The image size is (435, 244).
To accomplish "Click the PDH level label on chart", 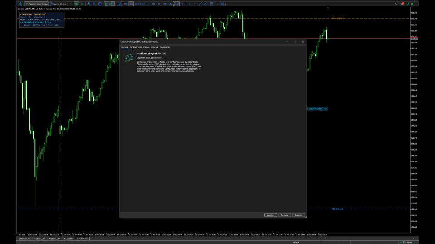I will click(x=338, y=18).
